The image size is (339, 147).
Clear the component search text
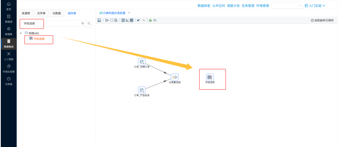click(x=83, y=23)
